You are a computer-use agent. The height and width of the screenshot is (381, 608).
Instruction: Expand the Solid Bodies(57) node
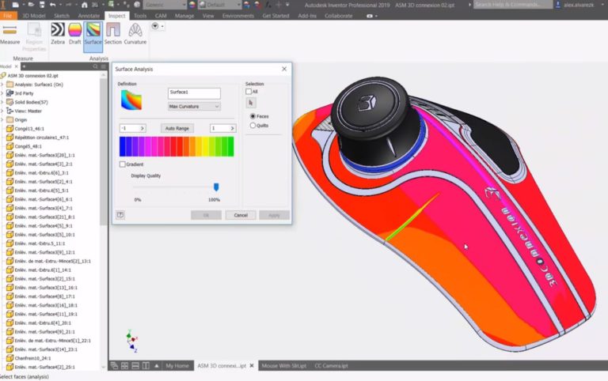pos(3,102)
